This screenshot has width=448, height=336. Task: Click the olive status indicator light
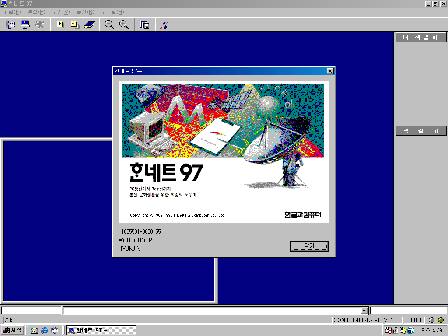[441, 320]
